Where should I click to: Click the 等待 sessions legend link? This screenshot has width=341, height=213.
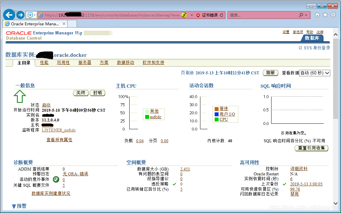[x=223, y=108]
